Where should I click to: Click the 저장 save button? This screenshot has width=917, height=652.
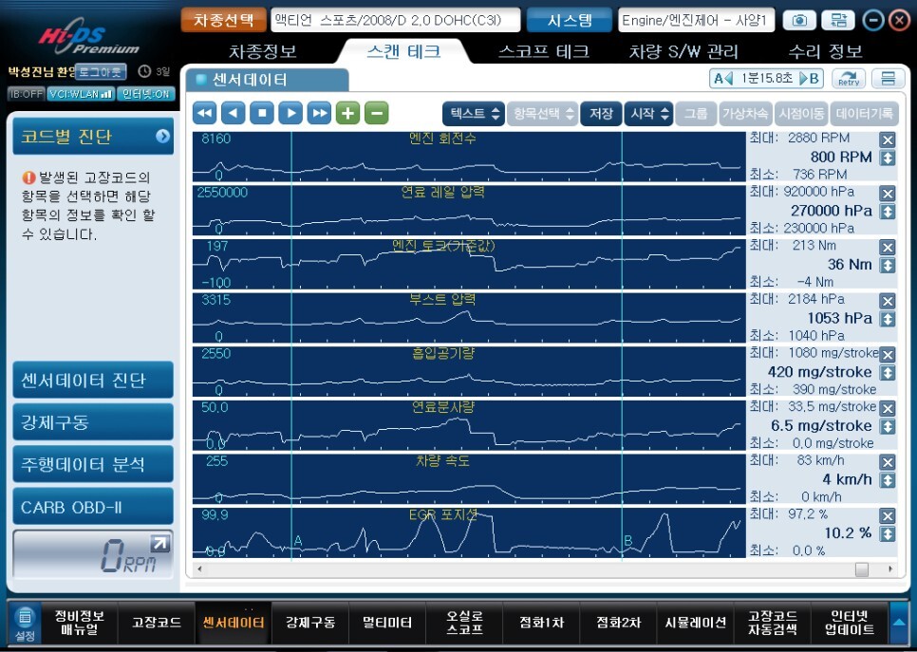601,114
